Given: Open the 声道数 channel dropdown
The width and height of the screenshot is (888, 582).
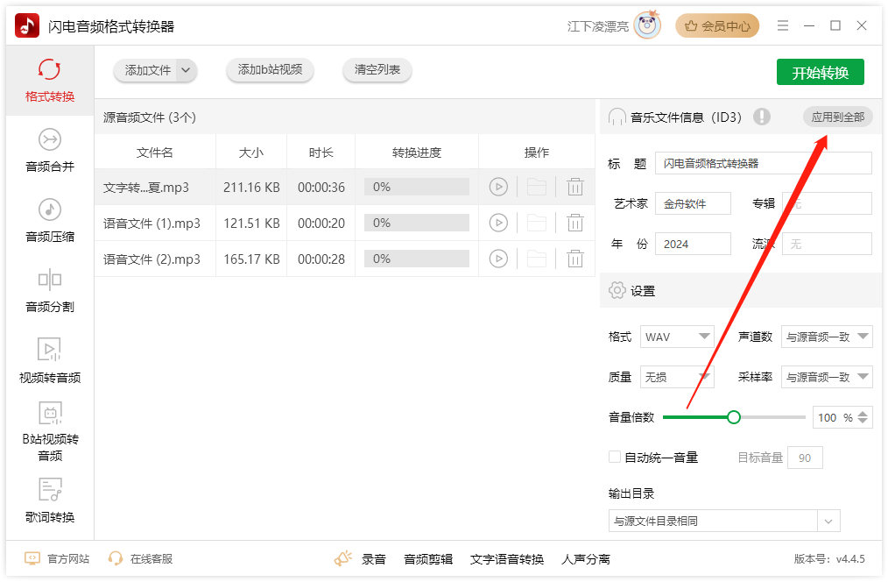Looking at the screenshot, I should click(826, 337).
